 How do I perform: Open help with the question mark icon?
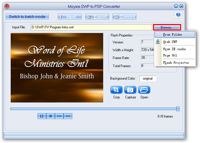click(178, 15)
